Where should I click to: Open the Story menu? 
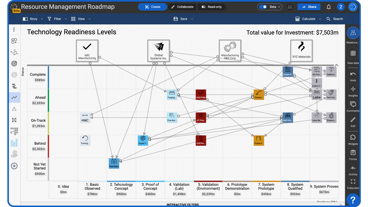33,19
